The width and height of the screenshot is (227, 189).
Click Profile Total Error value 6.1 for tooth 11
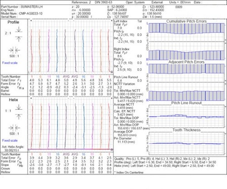[49, 80]
